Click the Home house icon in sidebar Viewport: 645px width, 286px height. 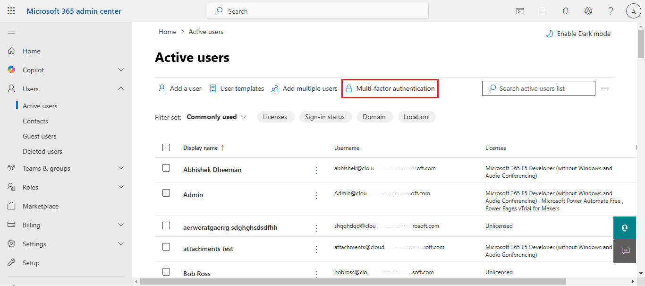[12, 51]
